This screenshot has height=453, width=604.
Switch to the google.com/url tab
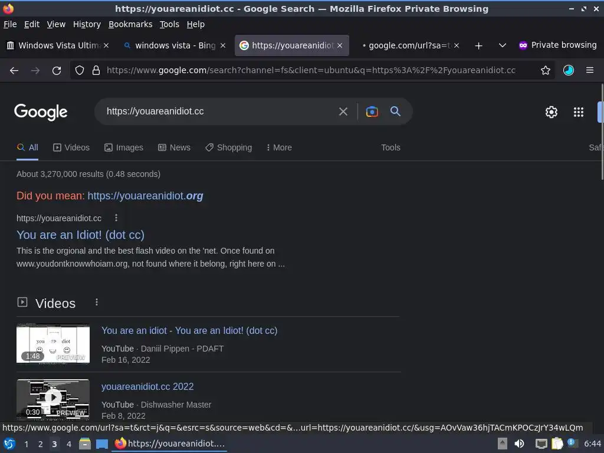point(408,45)
